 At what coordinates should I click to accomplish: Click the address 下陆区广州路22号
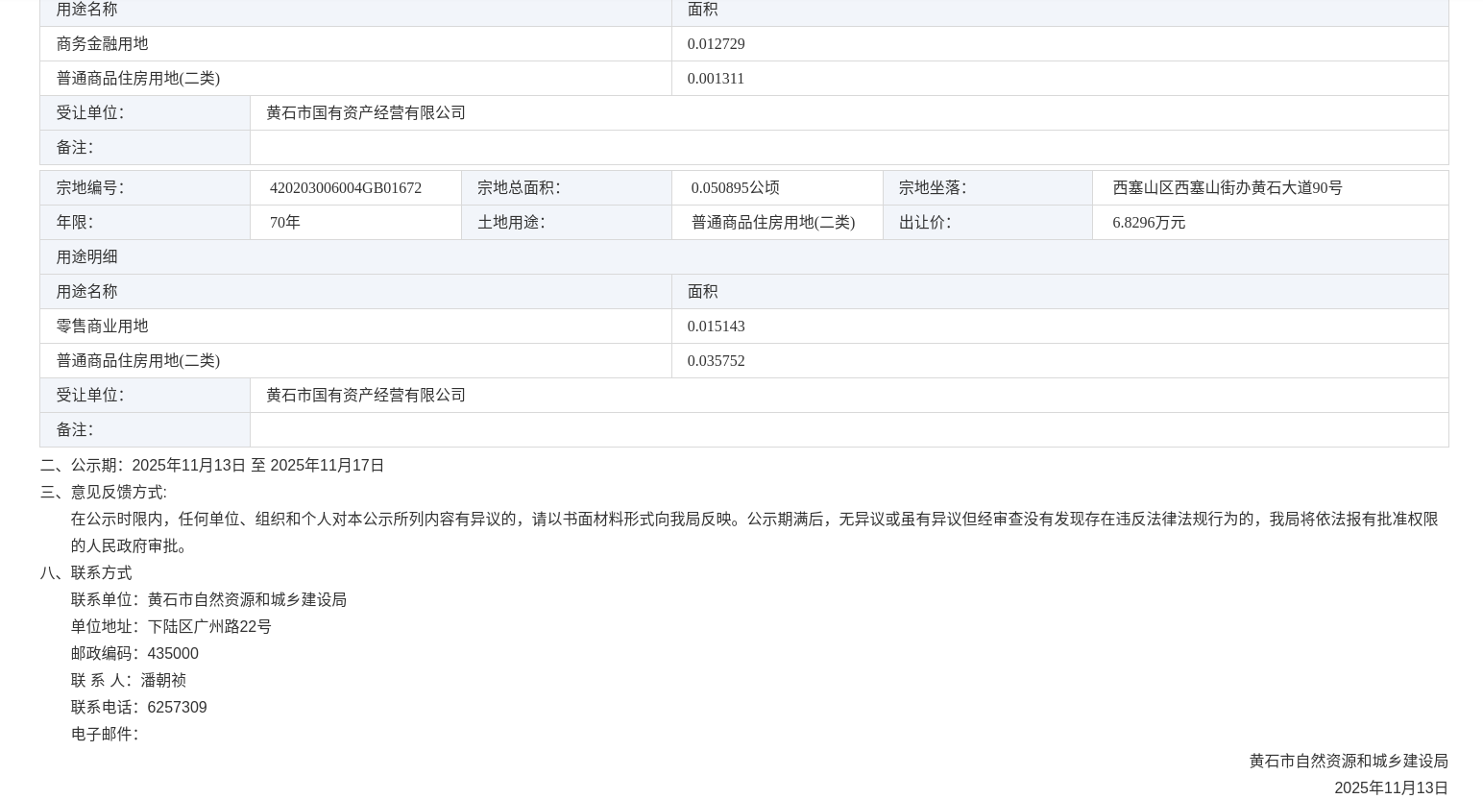click(x=208, y=627)
